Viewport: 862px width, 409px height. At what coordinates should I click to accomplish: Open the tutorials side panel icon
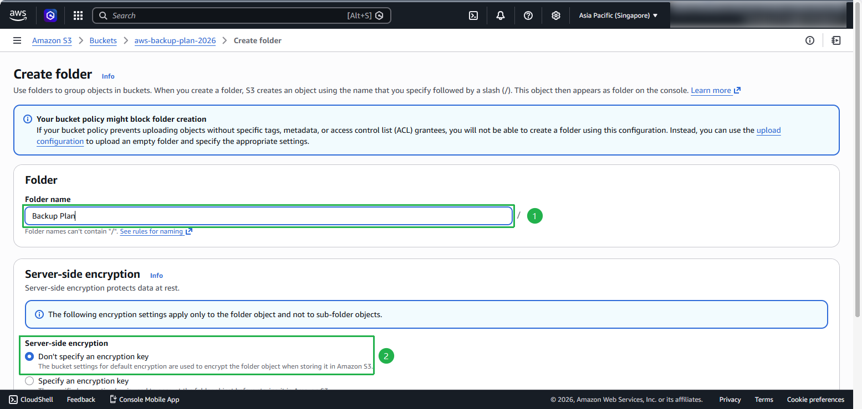tap(836, 40)
